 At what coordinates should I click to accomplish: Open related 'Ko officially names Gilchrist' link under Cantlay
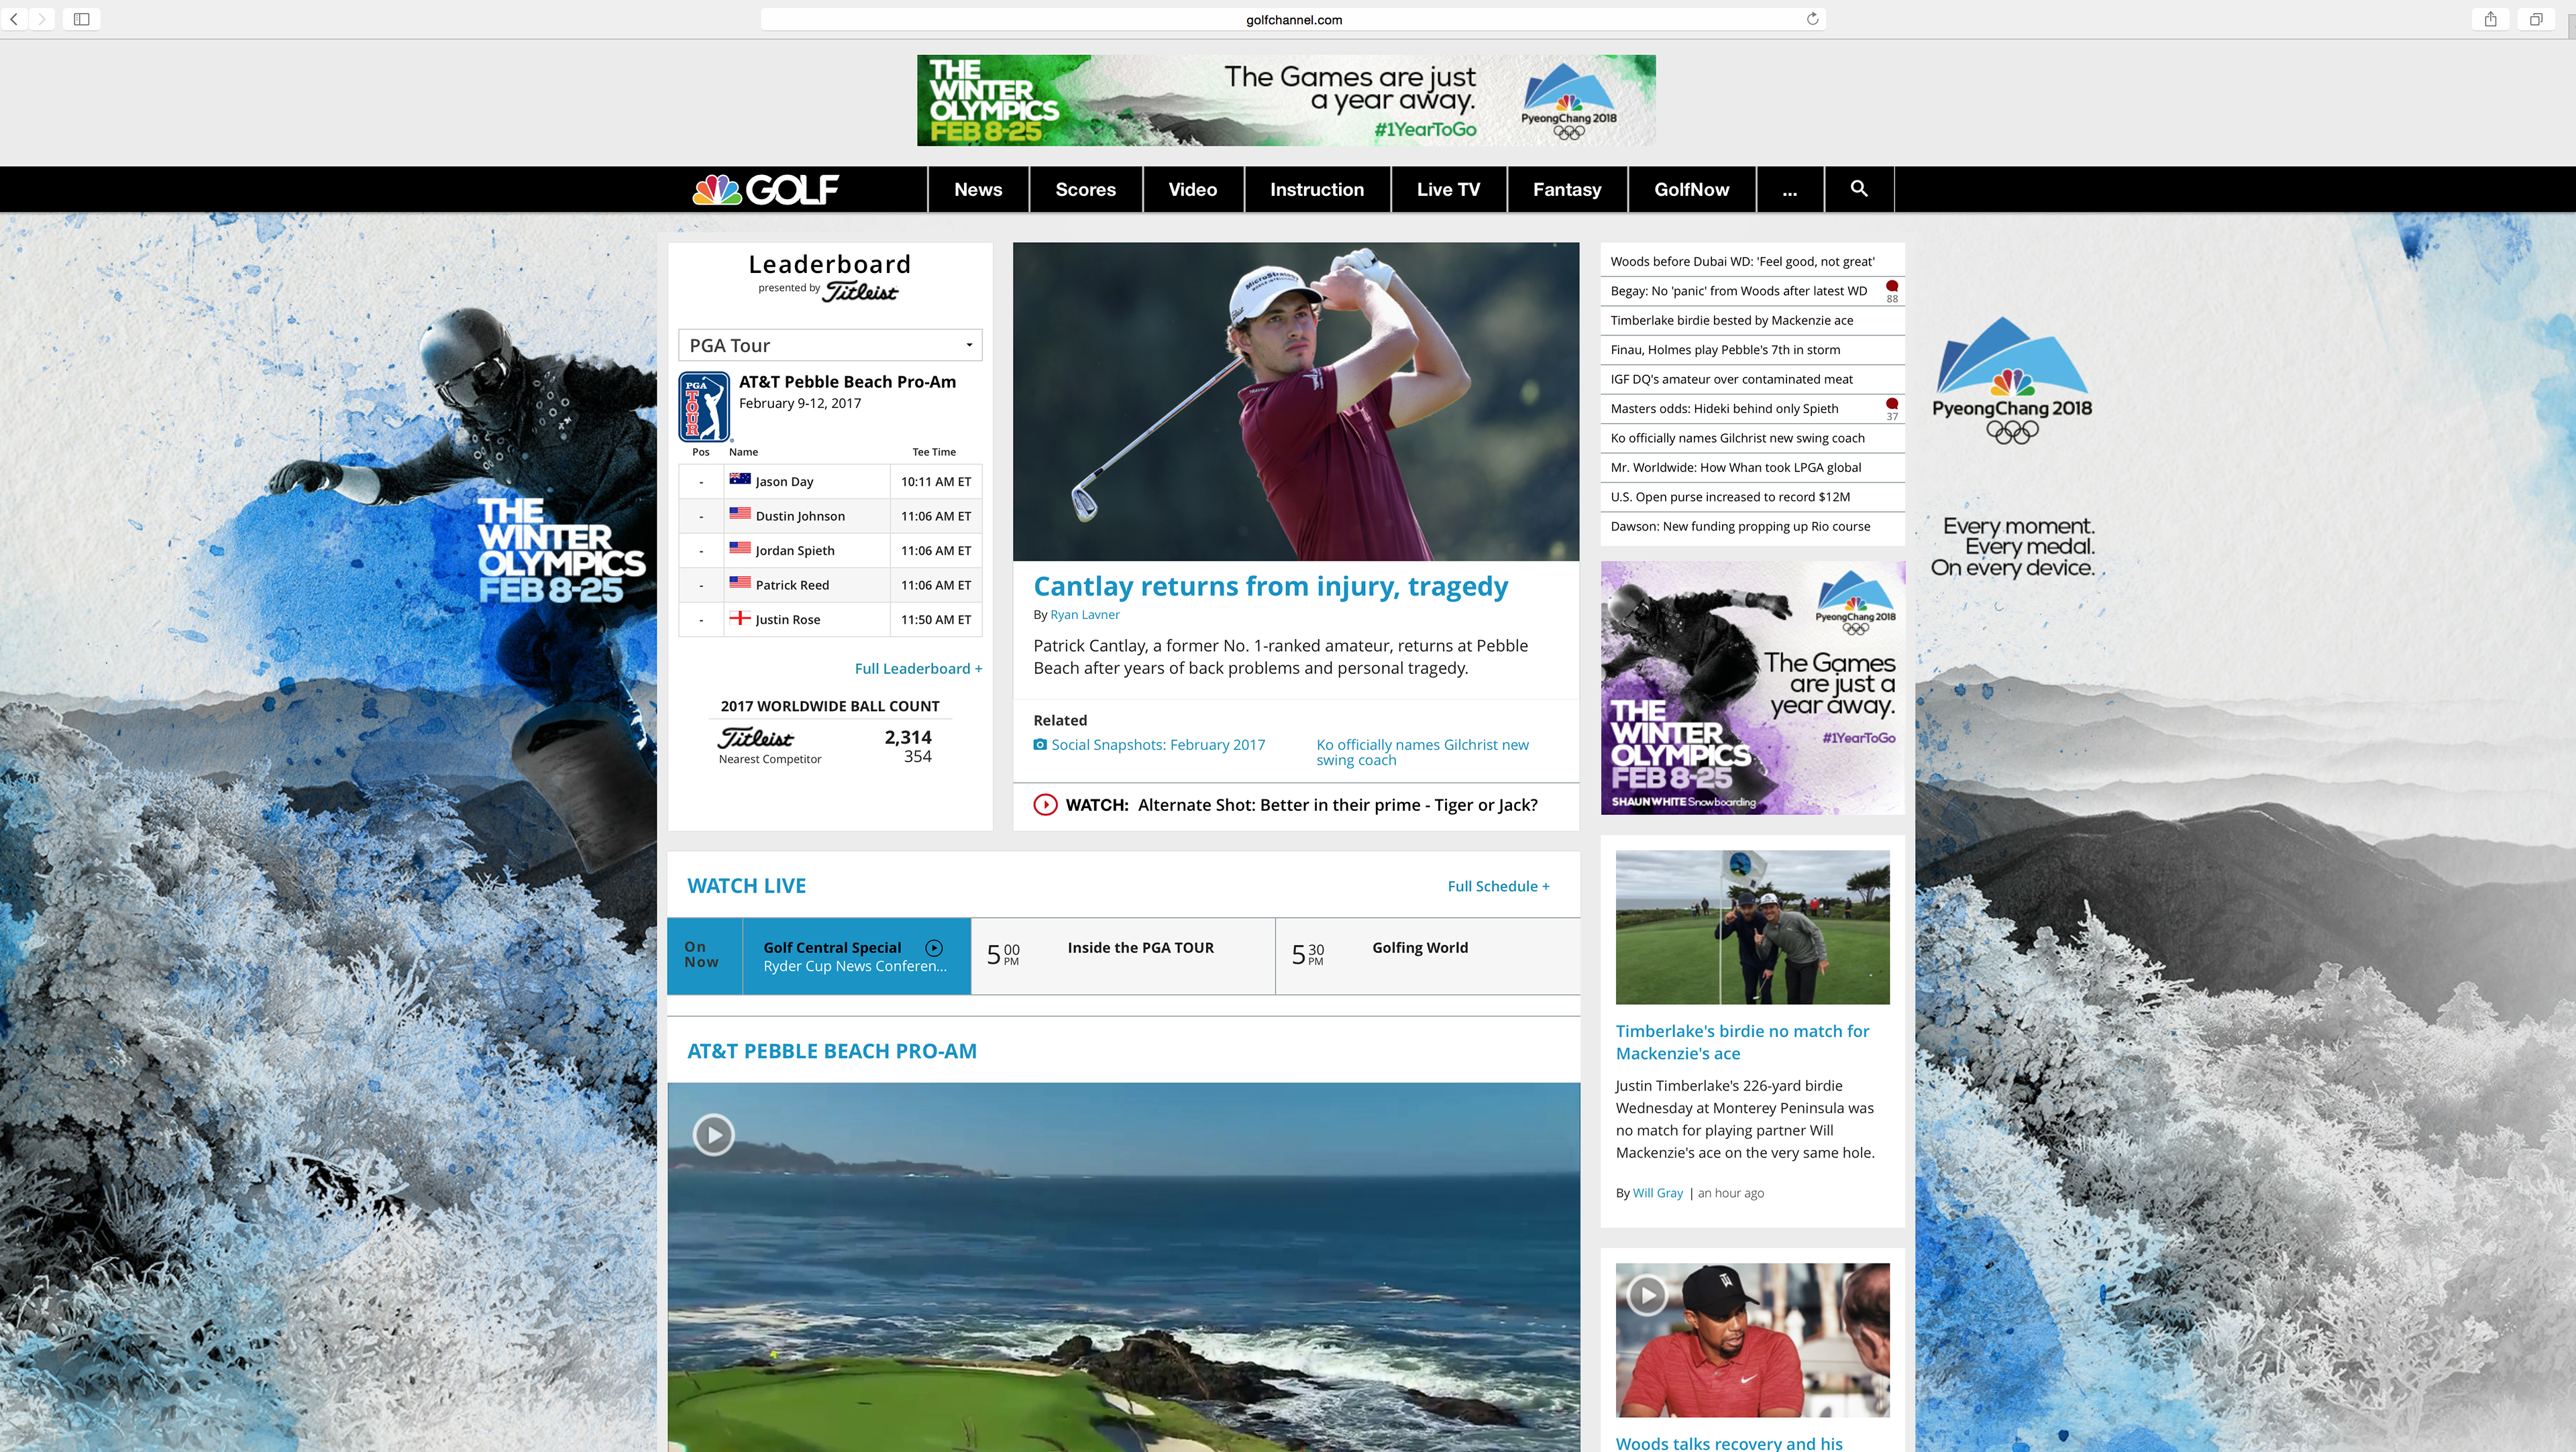coord(1422,752)
